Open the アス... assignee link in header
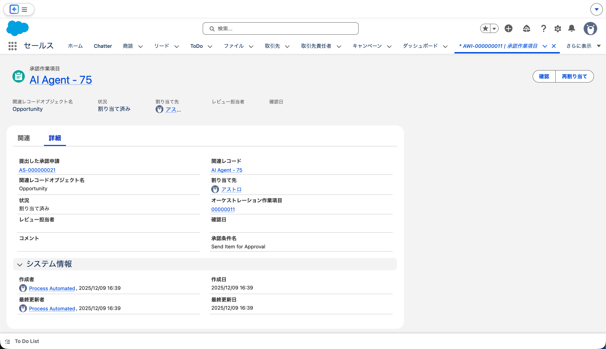The image size is (606, 349). pyautogui.click(x=173, y=109)
